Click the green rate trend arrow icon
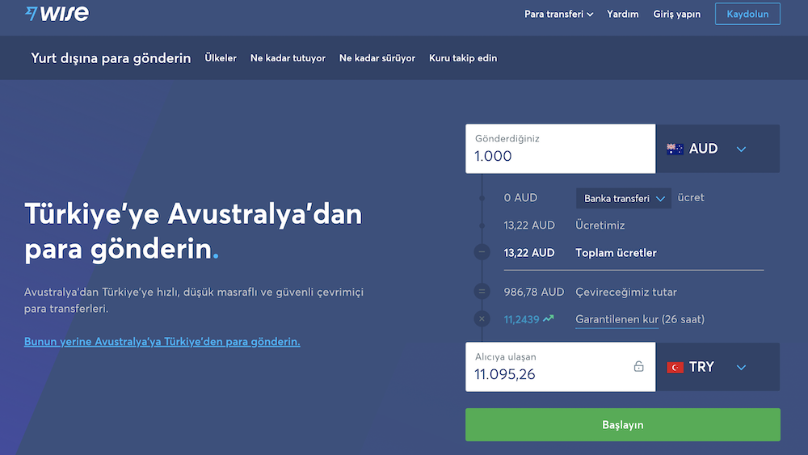The width and height of the screenshot is (808, 455). tap(549, 319)
